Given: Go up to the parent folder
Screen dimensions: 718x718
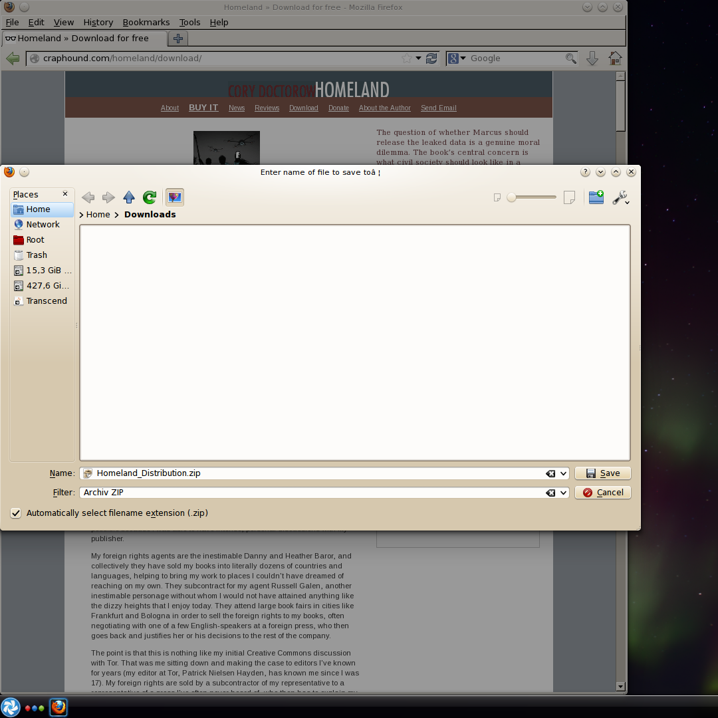Looking at the screenshot, I should click(129, 197).
